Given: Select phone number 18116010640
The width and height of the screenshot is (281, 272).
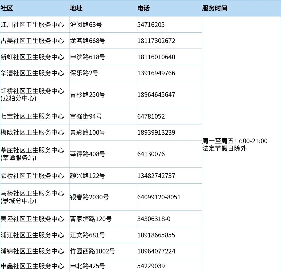Looking at the screenshot, I should (156, 57).
